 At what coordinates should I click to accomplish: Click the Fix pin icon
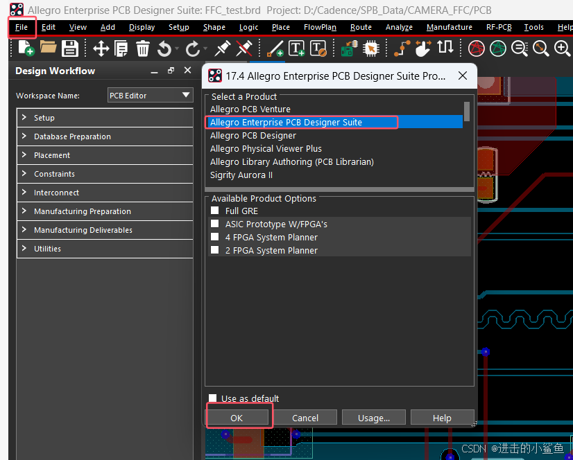pyautogui.click(x=222, y=48)
